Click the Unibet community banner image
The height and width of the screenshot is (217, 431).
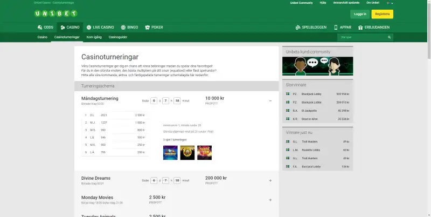click(317, 66)
